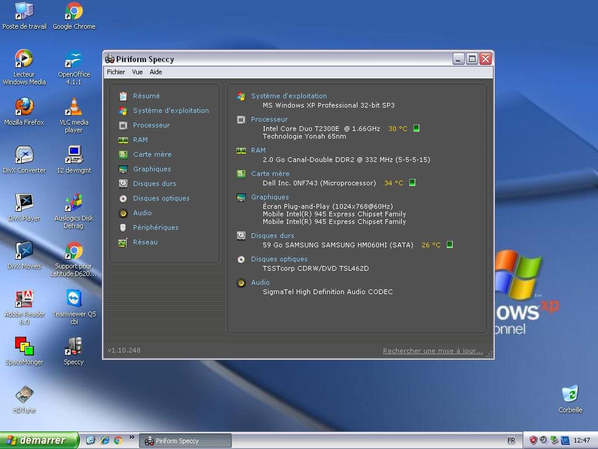Select the VLC media player desktop icon
The height and width of the screenshot is (449, 598).
pyautogui.click(x=74, y=115)
